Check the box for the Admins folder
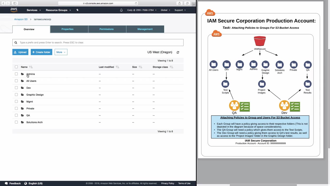This screenshot has height=186, width=330. (16, 74)
